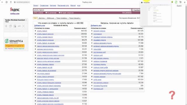This screenshot has width=187, height=105.
Task: Open the "пальтофф" query link
Action: 97,49
